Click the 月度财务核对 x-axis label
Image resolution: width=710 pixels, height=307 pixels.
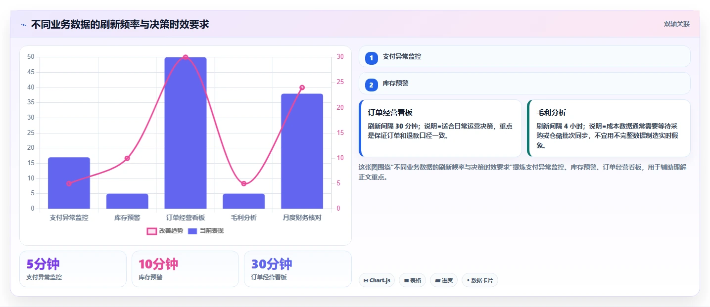[x=302, y=218]
